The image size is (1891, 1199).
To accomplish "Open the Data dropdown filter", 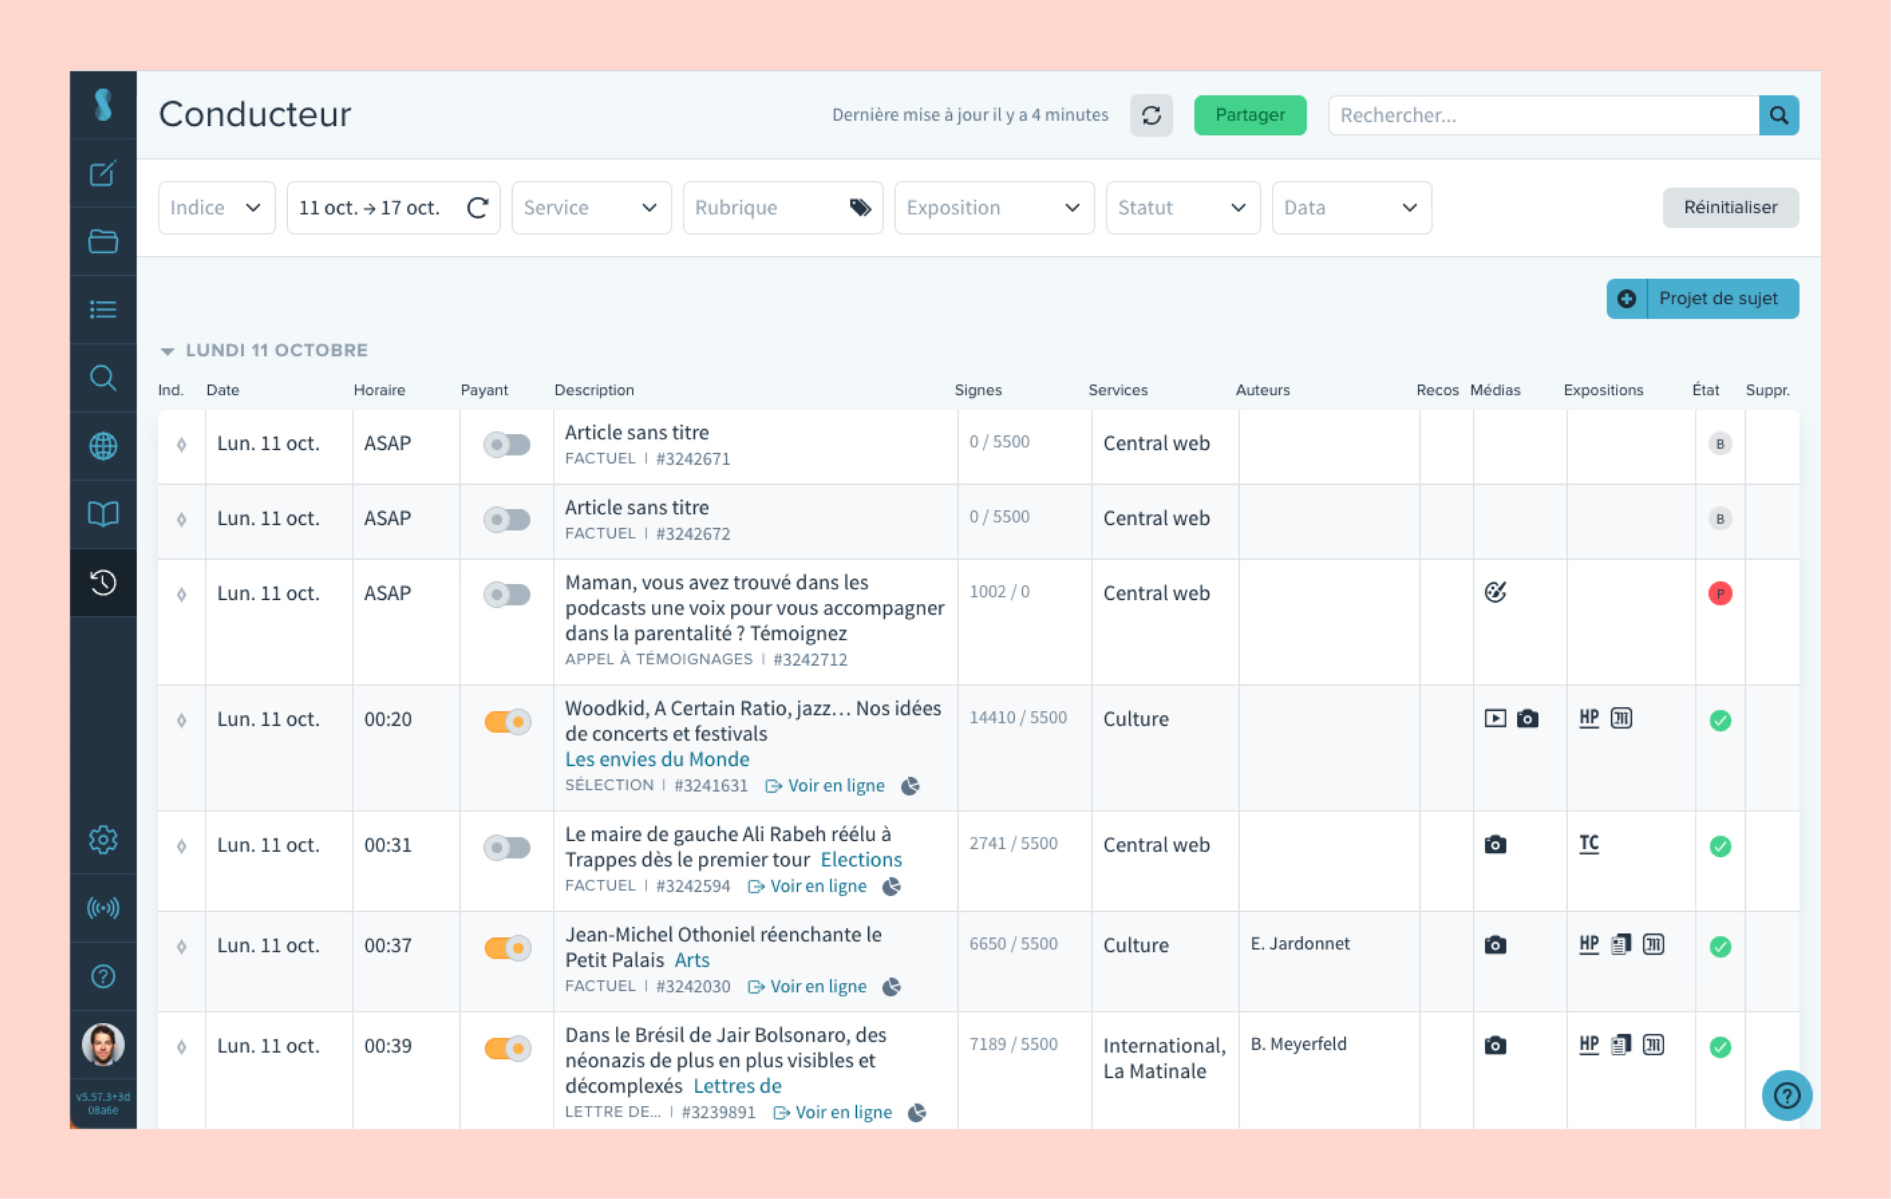I will (1351, 208).
